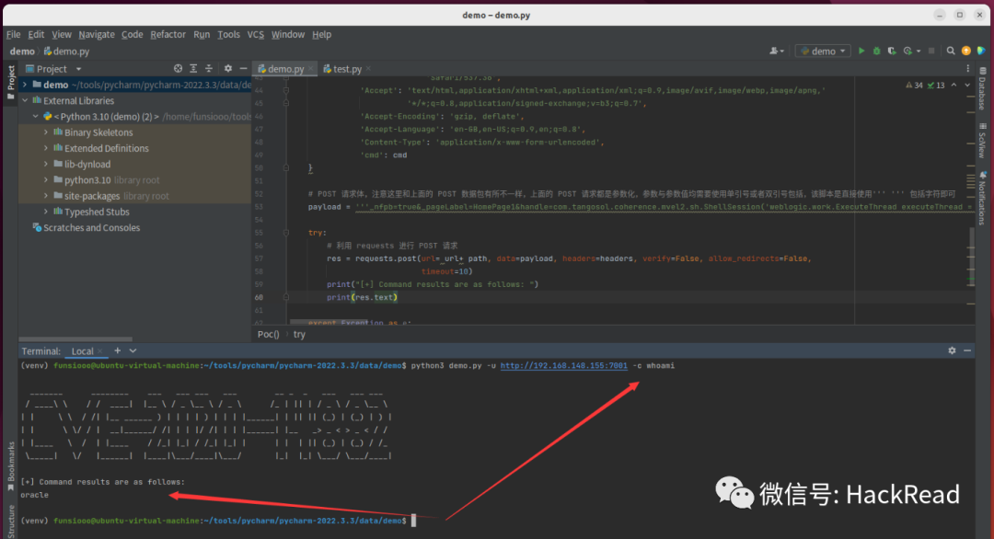The image size is (994, 539).
Task: Open the warnings count inspection widget
Action: (914, 85)
